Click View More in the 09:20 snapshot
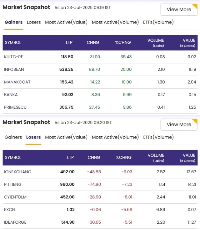This screenshot has height=230, width=200. (179, 124)
